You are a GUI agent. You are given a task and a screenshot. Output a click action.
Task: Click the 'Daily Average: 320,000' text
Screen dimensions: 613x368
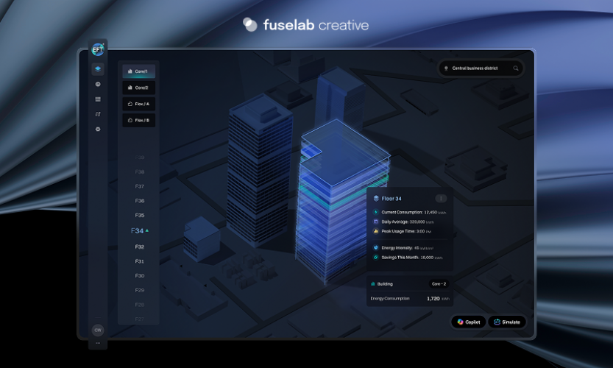coord(403,222)
